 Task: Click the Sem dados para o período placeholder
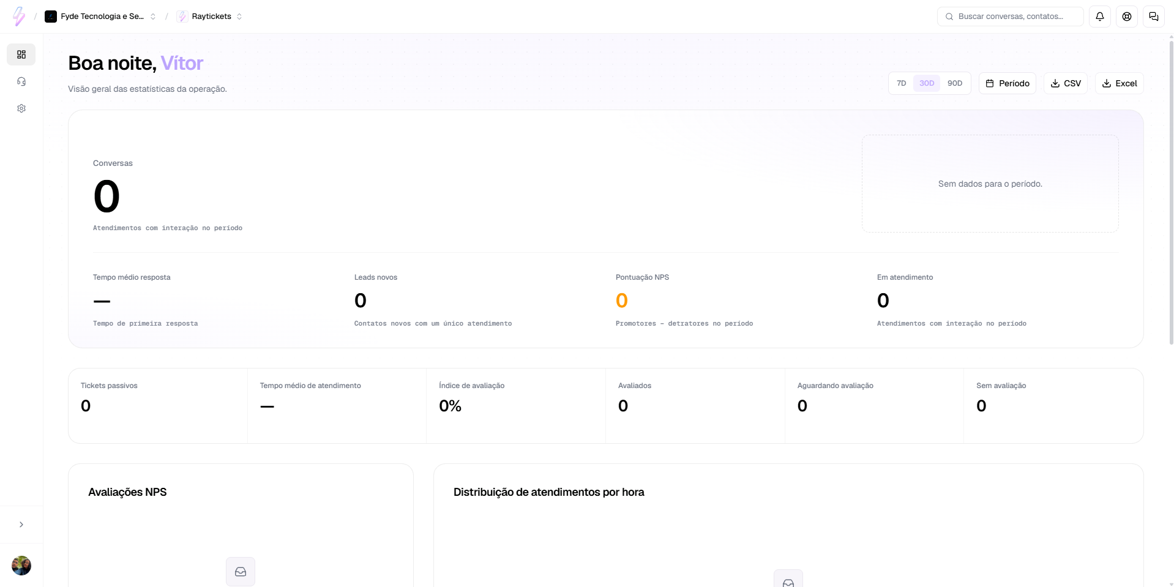[x=990, y=184]
